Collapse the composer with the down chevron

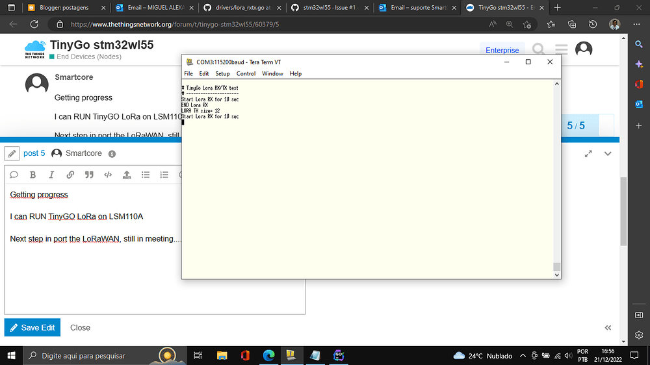tap(608, 154)
